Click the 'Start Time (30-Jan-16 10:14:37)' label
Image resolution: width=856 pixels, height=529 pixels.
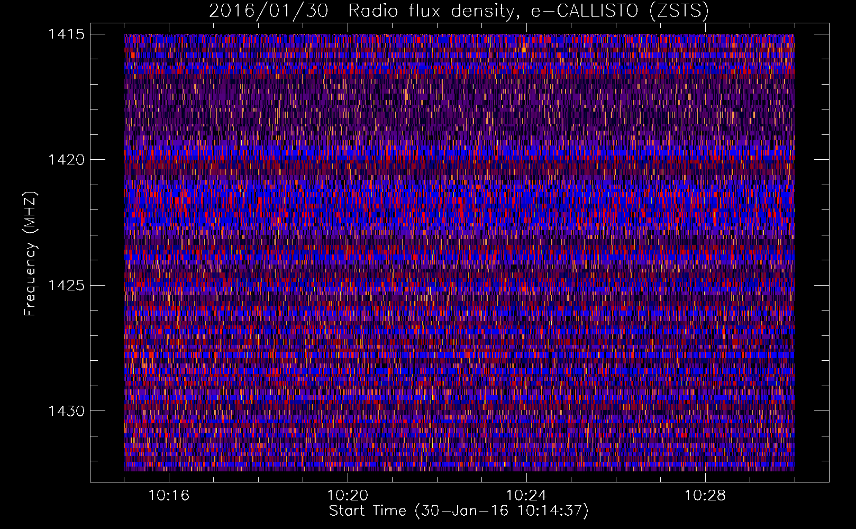459,511
